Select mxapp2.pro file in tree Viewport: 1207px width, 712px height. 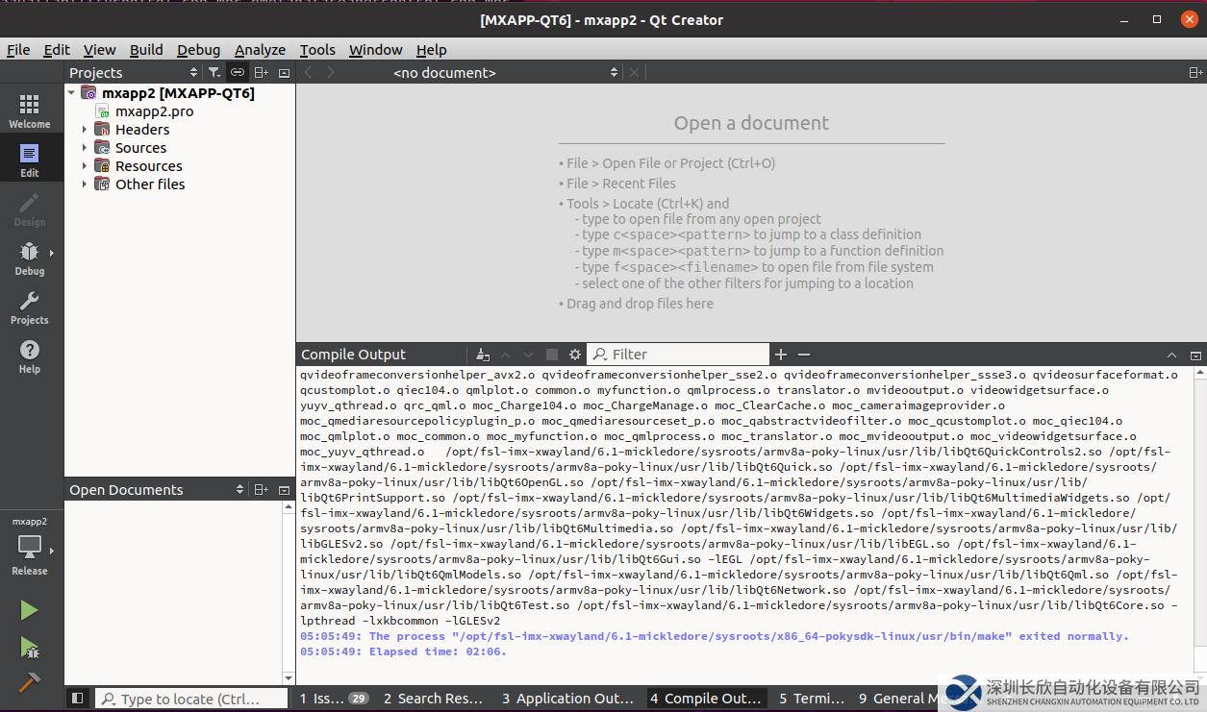tap(154, 111)
